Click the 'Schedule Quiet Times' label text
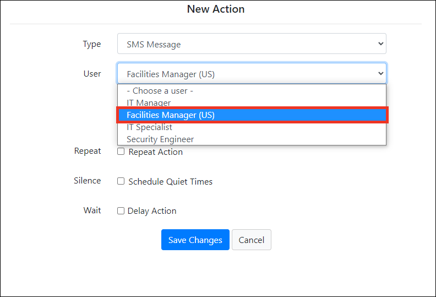Image resolution: width=436 pixels, height=297 pixels. [170, 181]
